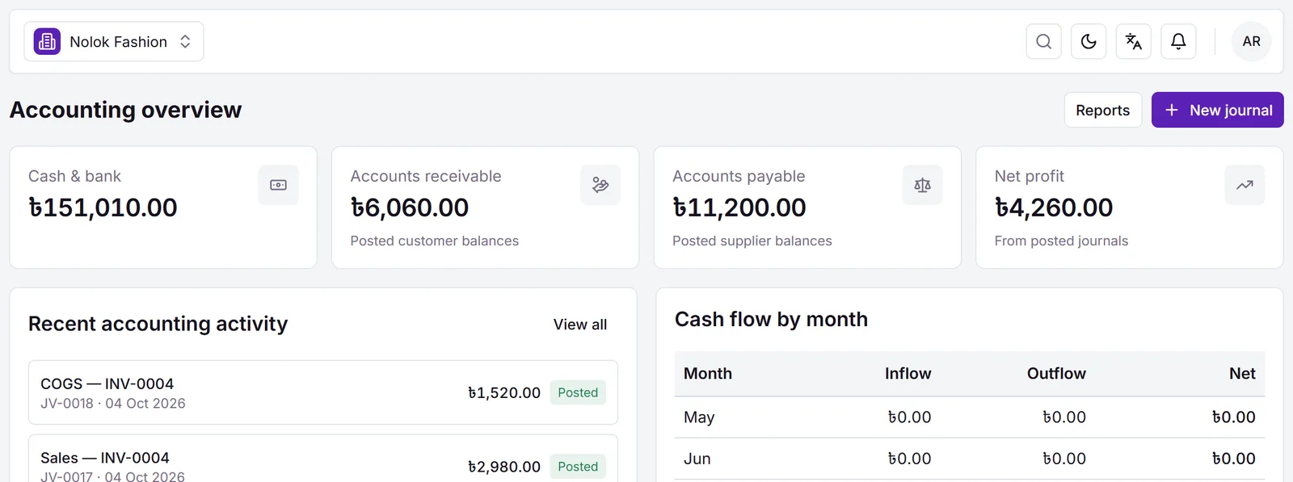Click the From posted journals caption

click(1061, 241)
